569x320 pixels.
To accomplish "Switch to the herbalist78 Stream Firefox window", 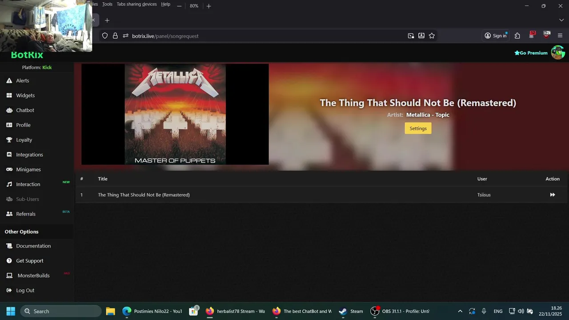I will (x=236, y=311).
